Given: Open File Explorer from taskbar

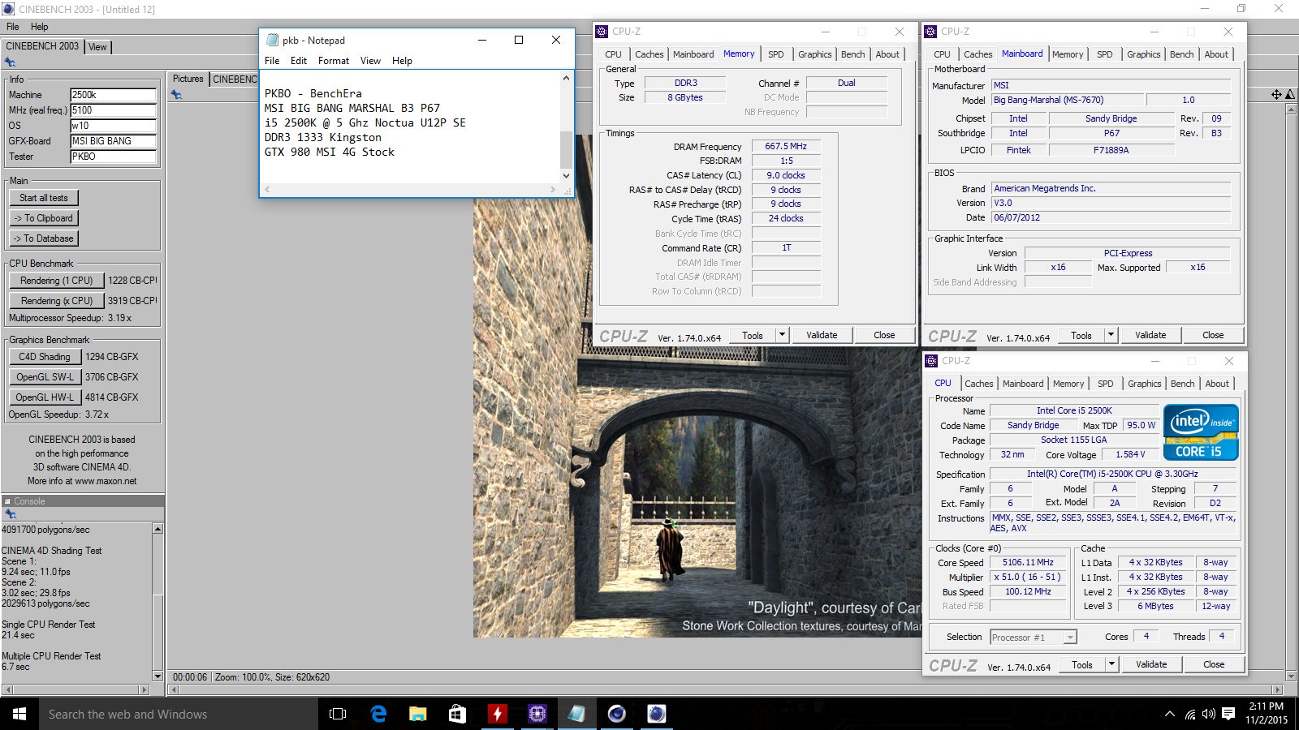Looking at the screenshot, I should click(417, 714).
